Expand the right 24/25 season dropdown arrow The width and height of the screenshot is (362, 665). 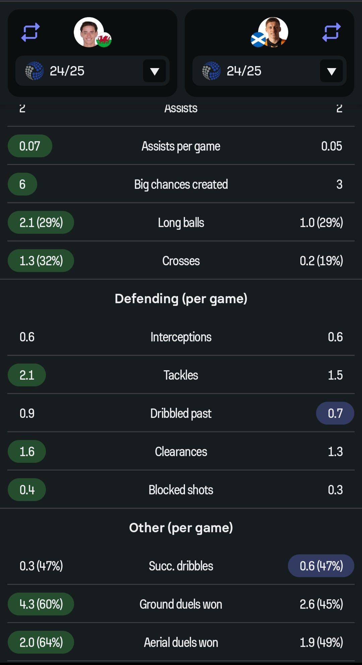pyautogui.click(x=331, y=71)
